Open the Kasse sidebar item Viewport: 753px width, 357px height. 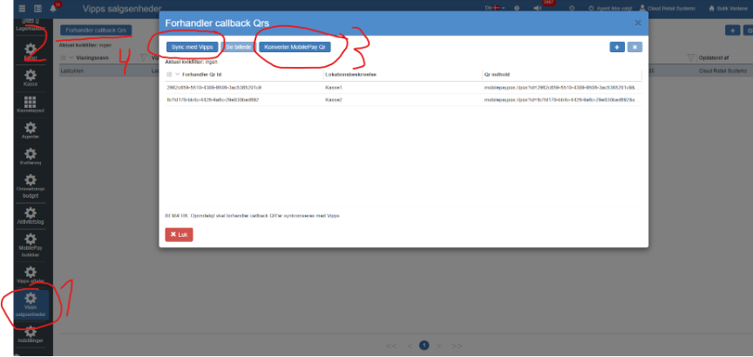[31, 77]
